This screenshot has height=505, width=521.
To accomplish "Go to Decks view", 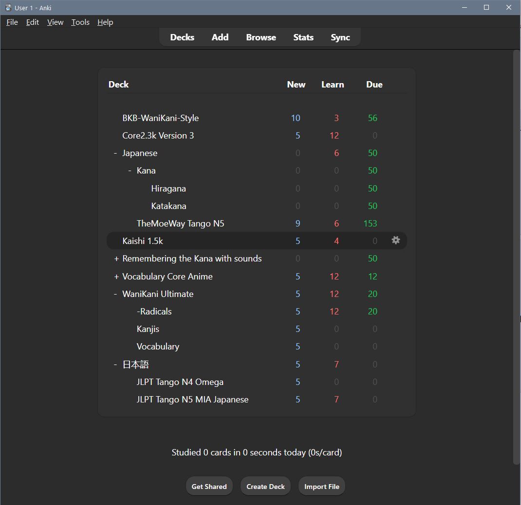I will pos(182,37).
